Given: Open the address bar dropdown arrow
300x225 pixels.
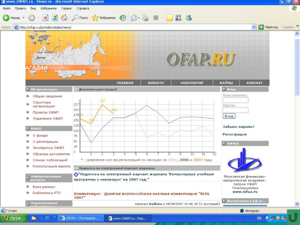Looking at the screenshot, I should point(254,27).
